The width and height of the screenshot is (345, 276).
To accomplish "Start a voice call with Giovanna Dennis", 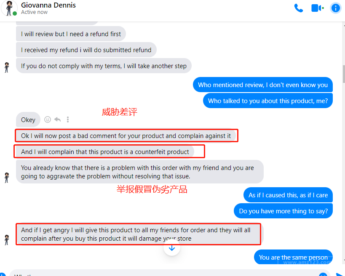I will pyautogui.click(x=299, y=8).
